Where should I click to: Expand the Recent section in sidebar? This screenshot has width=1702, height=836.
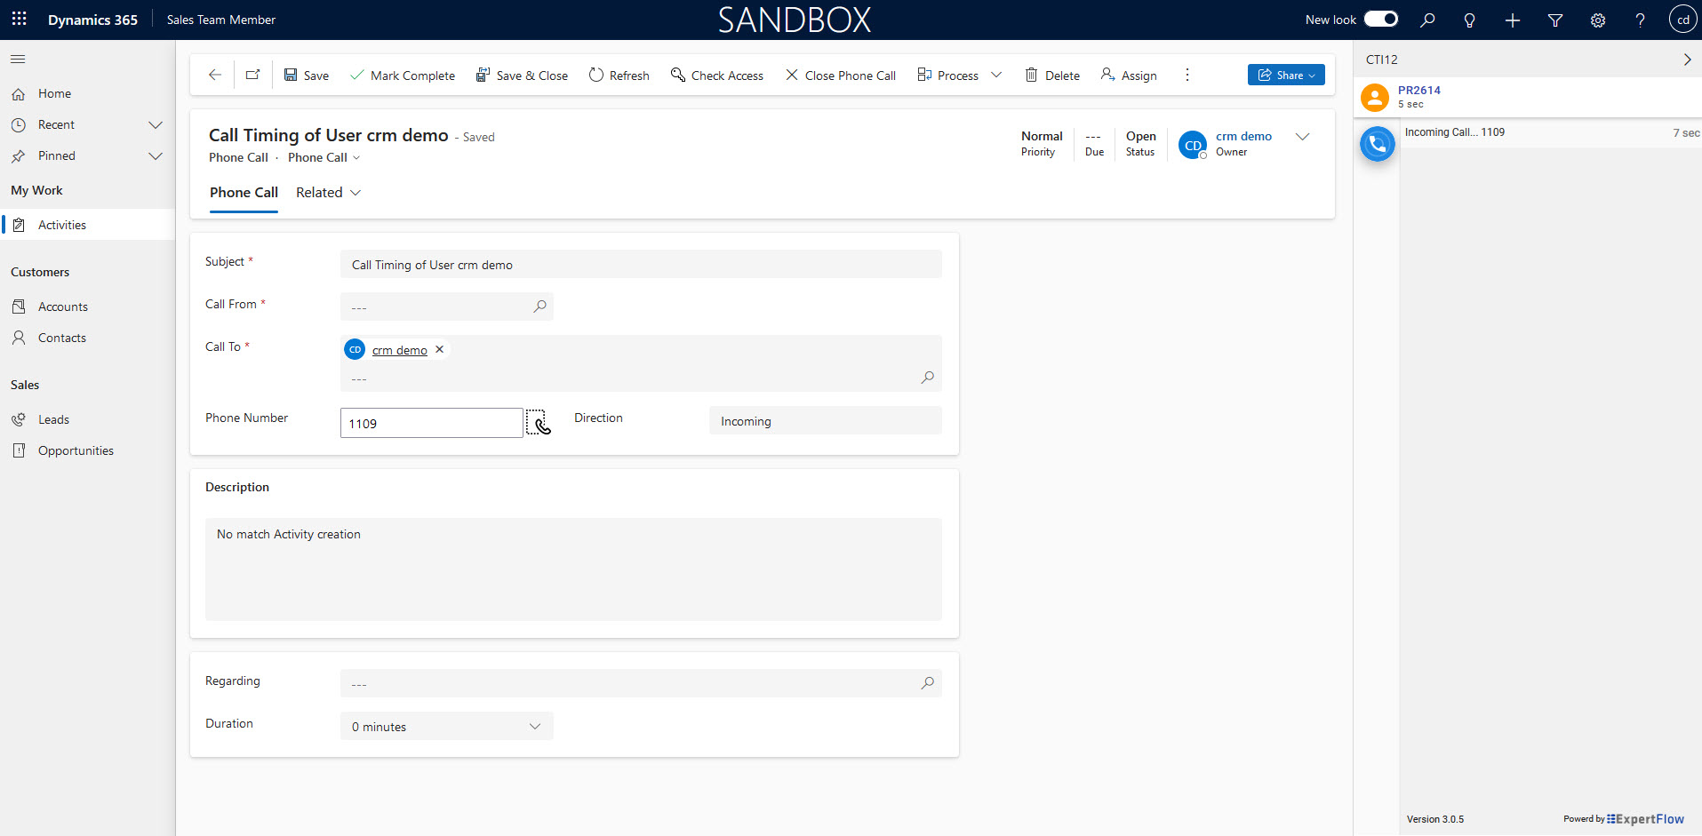[x=156, y=125]
